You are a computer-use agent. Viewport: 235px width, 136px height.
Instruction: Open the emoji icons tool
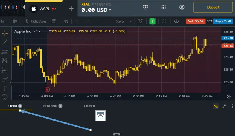5,97
